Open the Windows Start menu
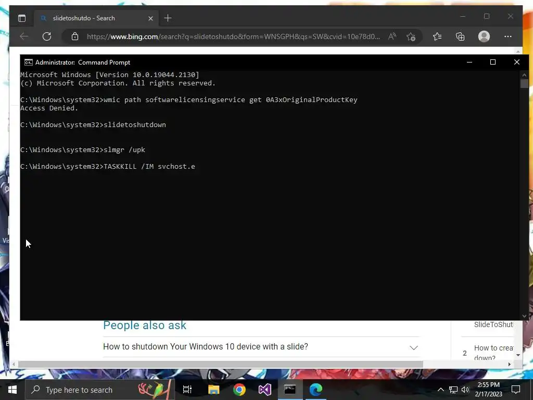 click(12, 390)
